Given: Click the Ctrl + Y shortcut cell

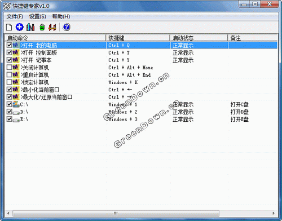Looking at the screenshot, I should click(x=119, y=60).
